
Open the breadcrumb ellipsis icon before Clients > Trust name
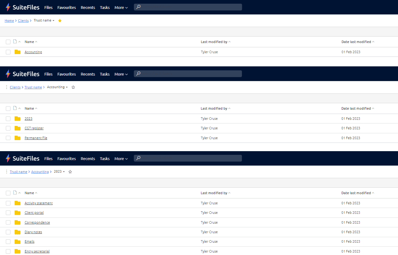(x=7, y=87)
